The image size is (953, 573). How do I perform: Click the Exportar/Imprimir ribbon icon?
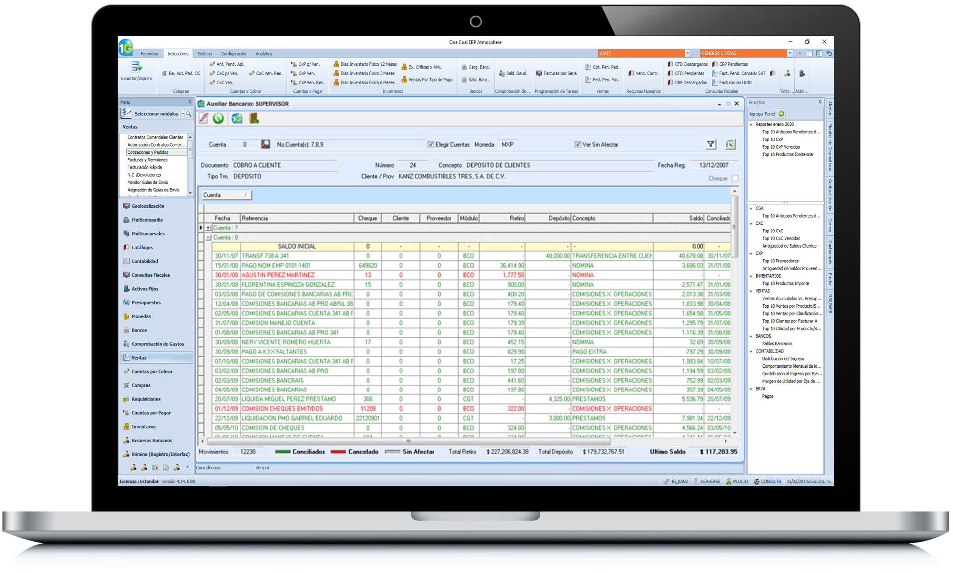click(137, 70)
